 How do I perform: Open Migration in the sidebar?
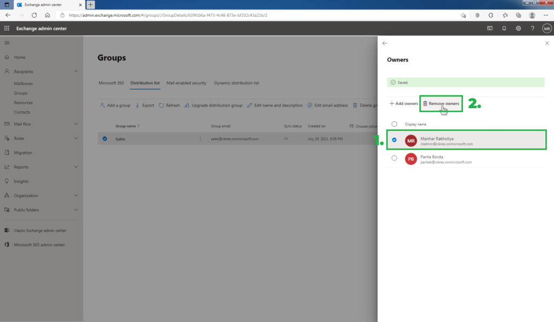23,153
